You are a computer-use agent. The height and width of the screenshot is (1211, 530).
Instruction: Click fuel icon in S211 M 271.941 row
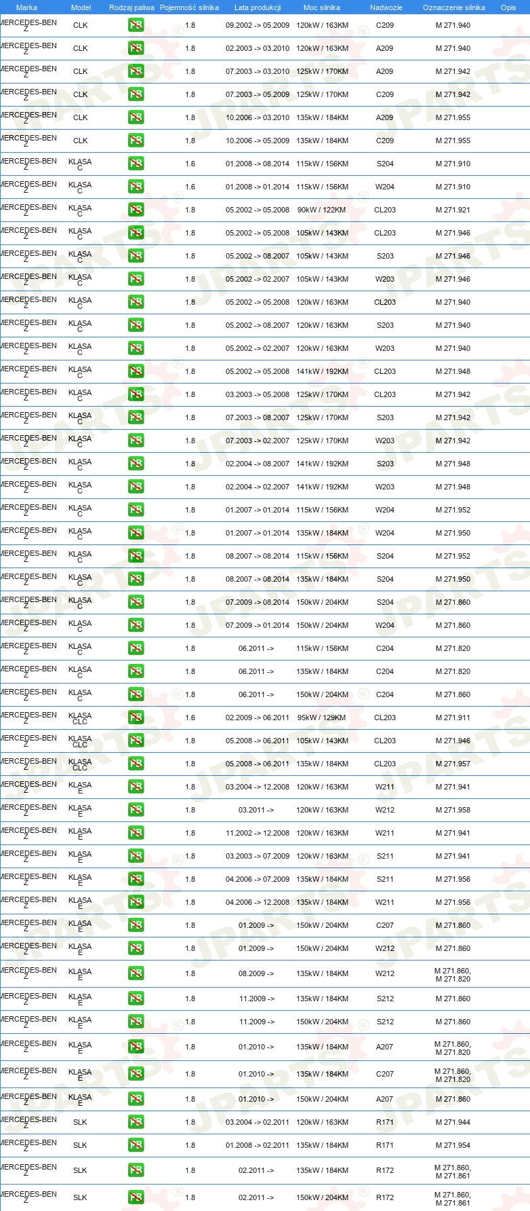click(x=136, y=857)
